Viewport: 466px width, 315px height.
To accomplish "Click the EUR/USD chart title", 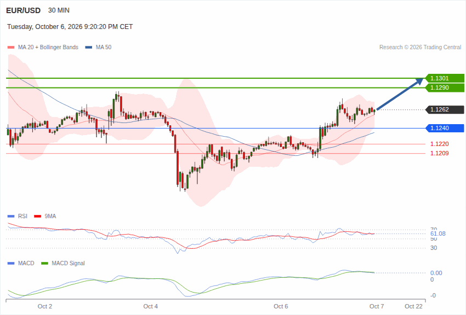I will click(23, 10).
